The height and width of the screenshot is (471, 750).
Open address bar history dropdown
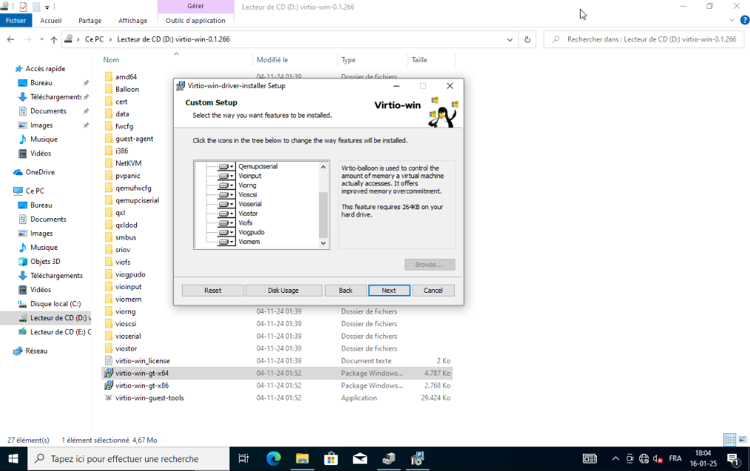click(510, 39)
